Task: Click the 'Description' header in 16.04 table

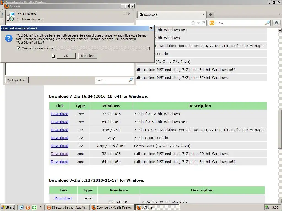Action: (x=199, y=106)
